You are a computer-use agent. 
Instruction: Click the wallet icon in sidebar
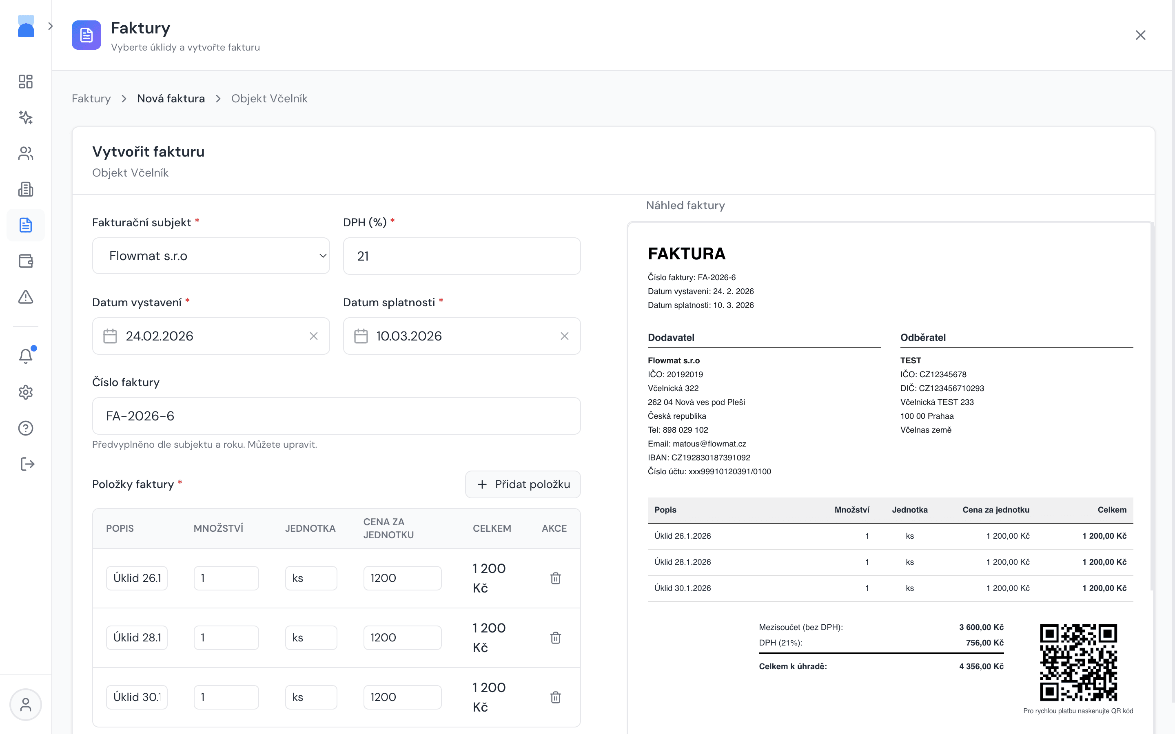tap(25, 261)
